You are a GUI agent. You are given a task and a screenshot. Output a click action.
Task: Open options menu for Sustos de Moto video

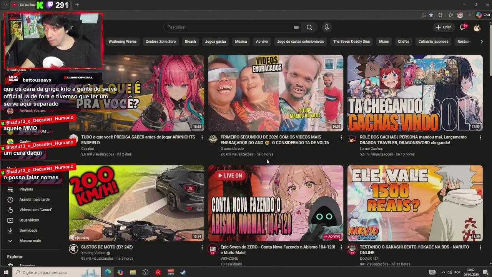[202, 247]
